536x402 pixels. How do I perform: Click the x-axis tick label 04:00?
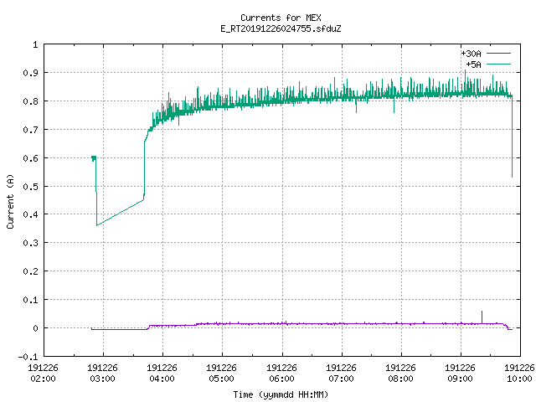(x=162, y=379)
